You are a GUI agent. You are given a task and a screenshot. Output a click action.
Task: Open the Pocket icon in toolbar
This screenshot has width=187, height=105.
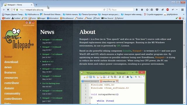tap(157, 10)
